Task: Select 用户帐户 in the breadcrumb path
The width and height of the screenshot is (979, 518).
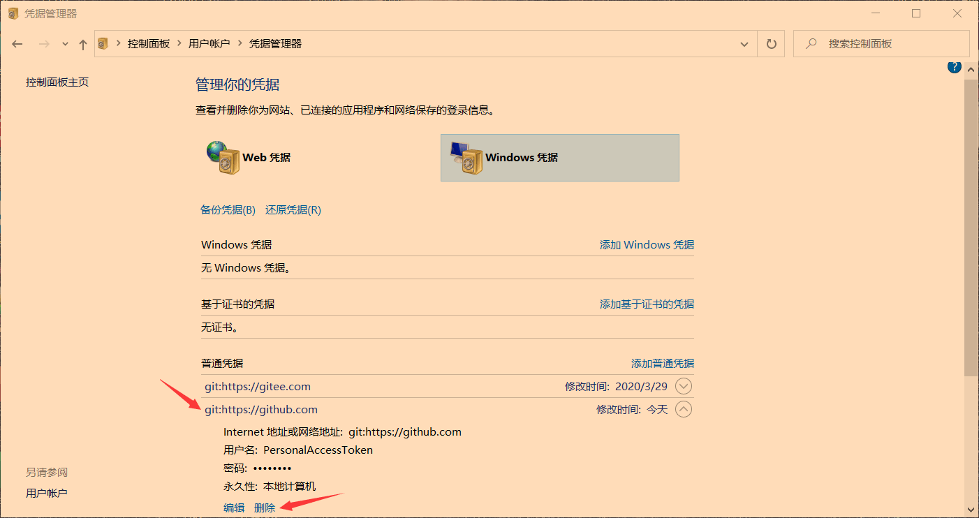Action: pyautogui.click(x=209, y=43)
